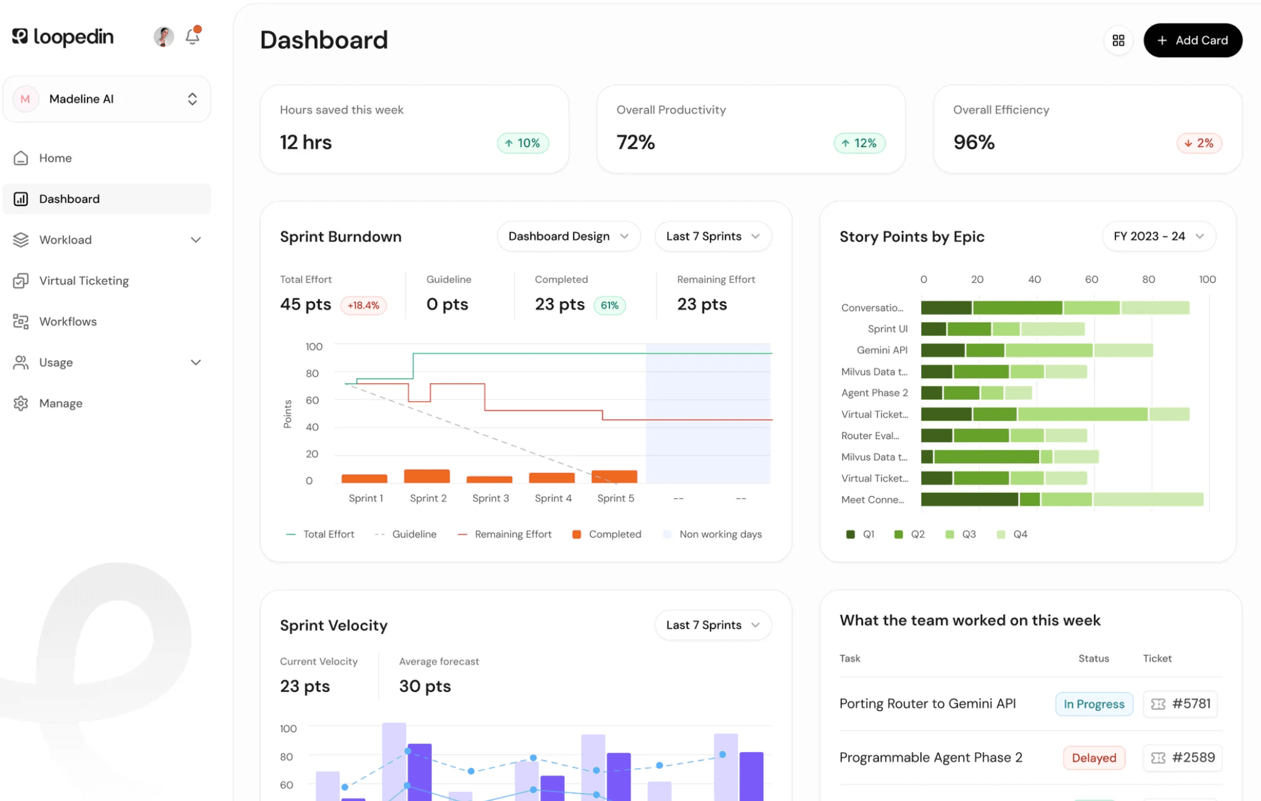This screenshot has height=801, width=1261.
Task: Click the Sprint 2 completed bar
Action: [x=427, y=476]
